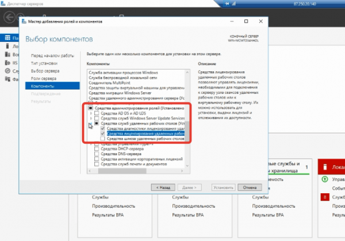This screenshot has height=241, width=345.
Task: Click the red Local Server tile icon
Action: [x=325, y=167]
